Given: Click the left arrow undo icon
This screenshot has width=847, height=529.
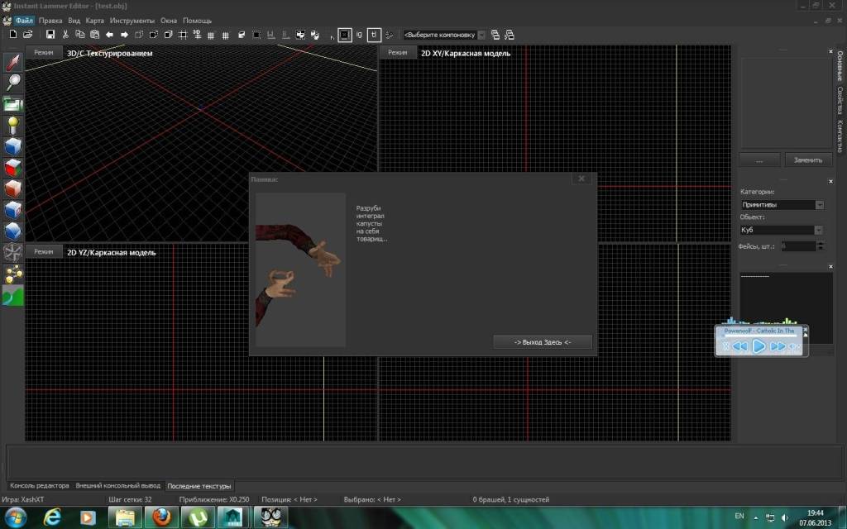Looking at the screenshot, I should [x=109, y=35].
